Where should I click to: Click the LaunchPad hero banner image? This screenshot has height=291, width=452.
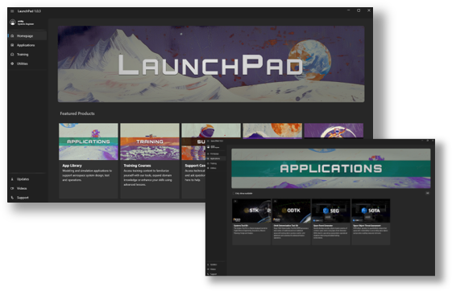pyautogui.click(x=211, y=64)
